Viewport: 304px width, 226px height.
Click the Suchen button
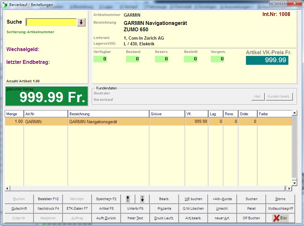[x=251, y=199]
